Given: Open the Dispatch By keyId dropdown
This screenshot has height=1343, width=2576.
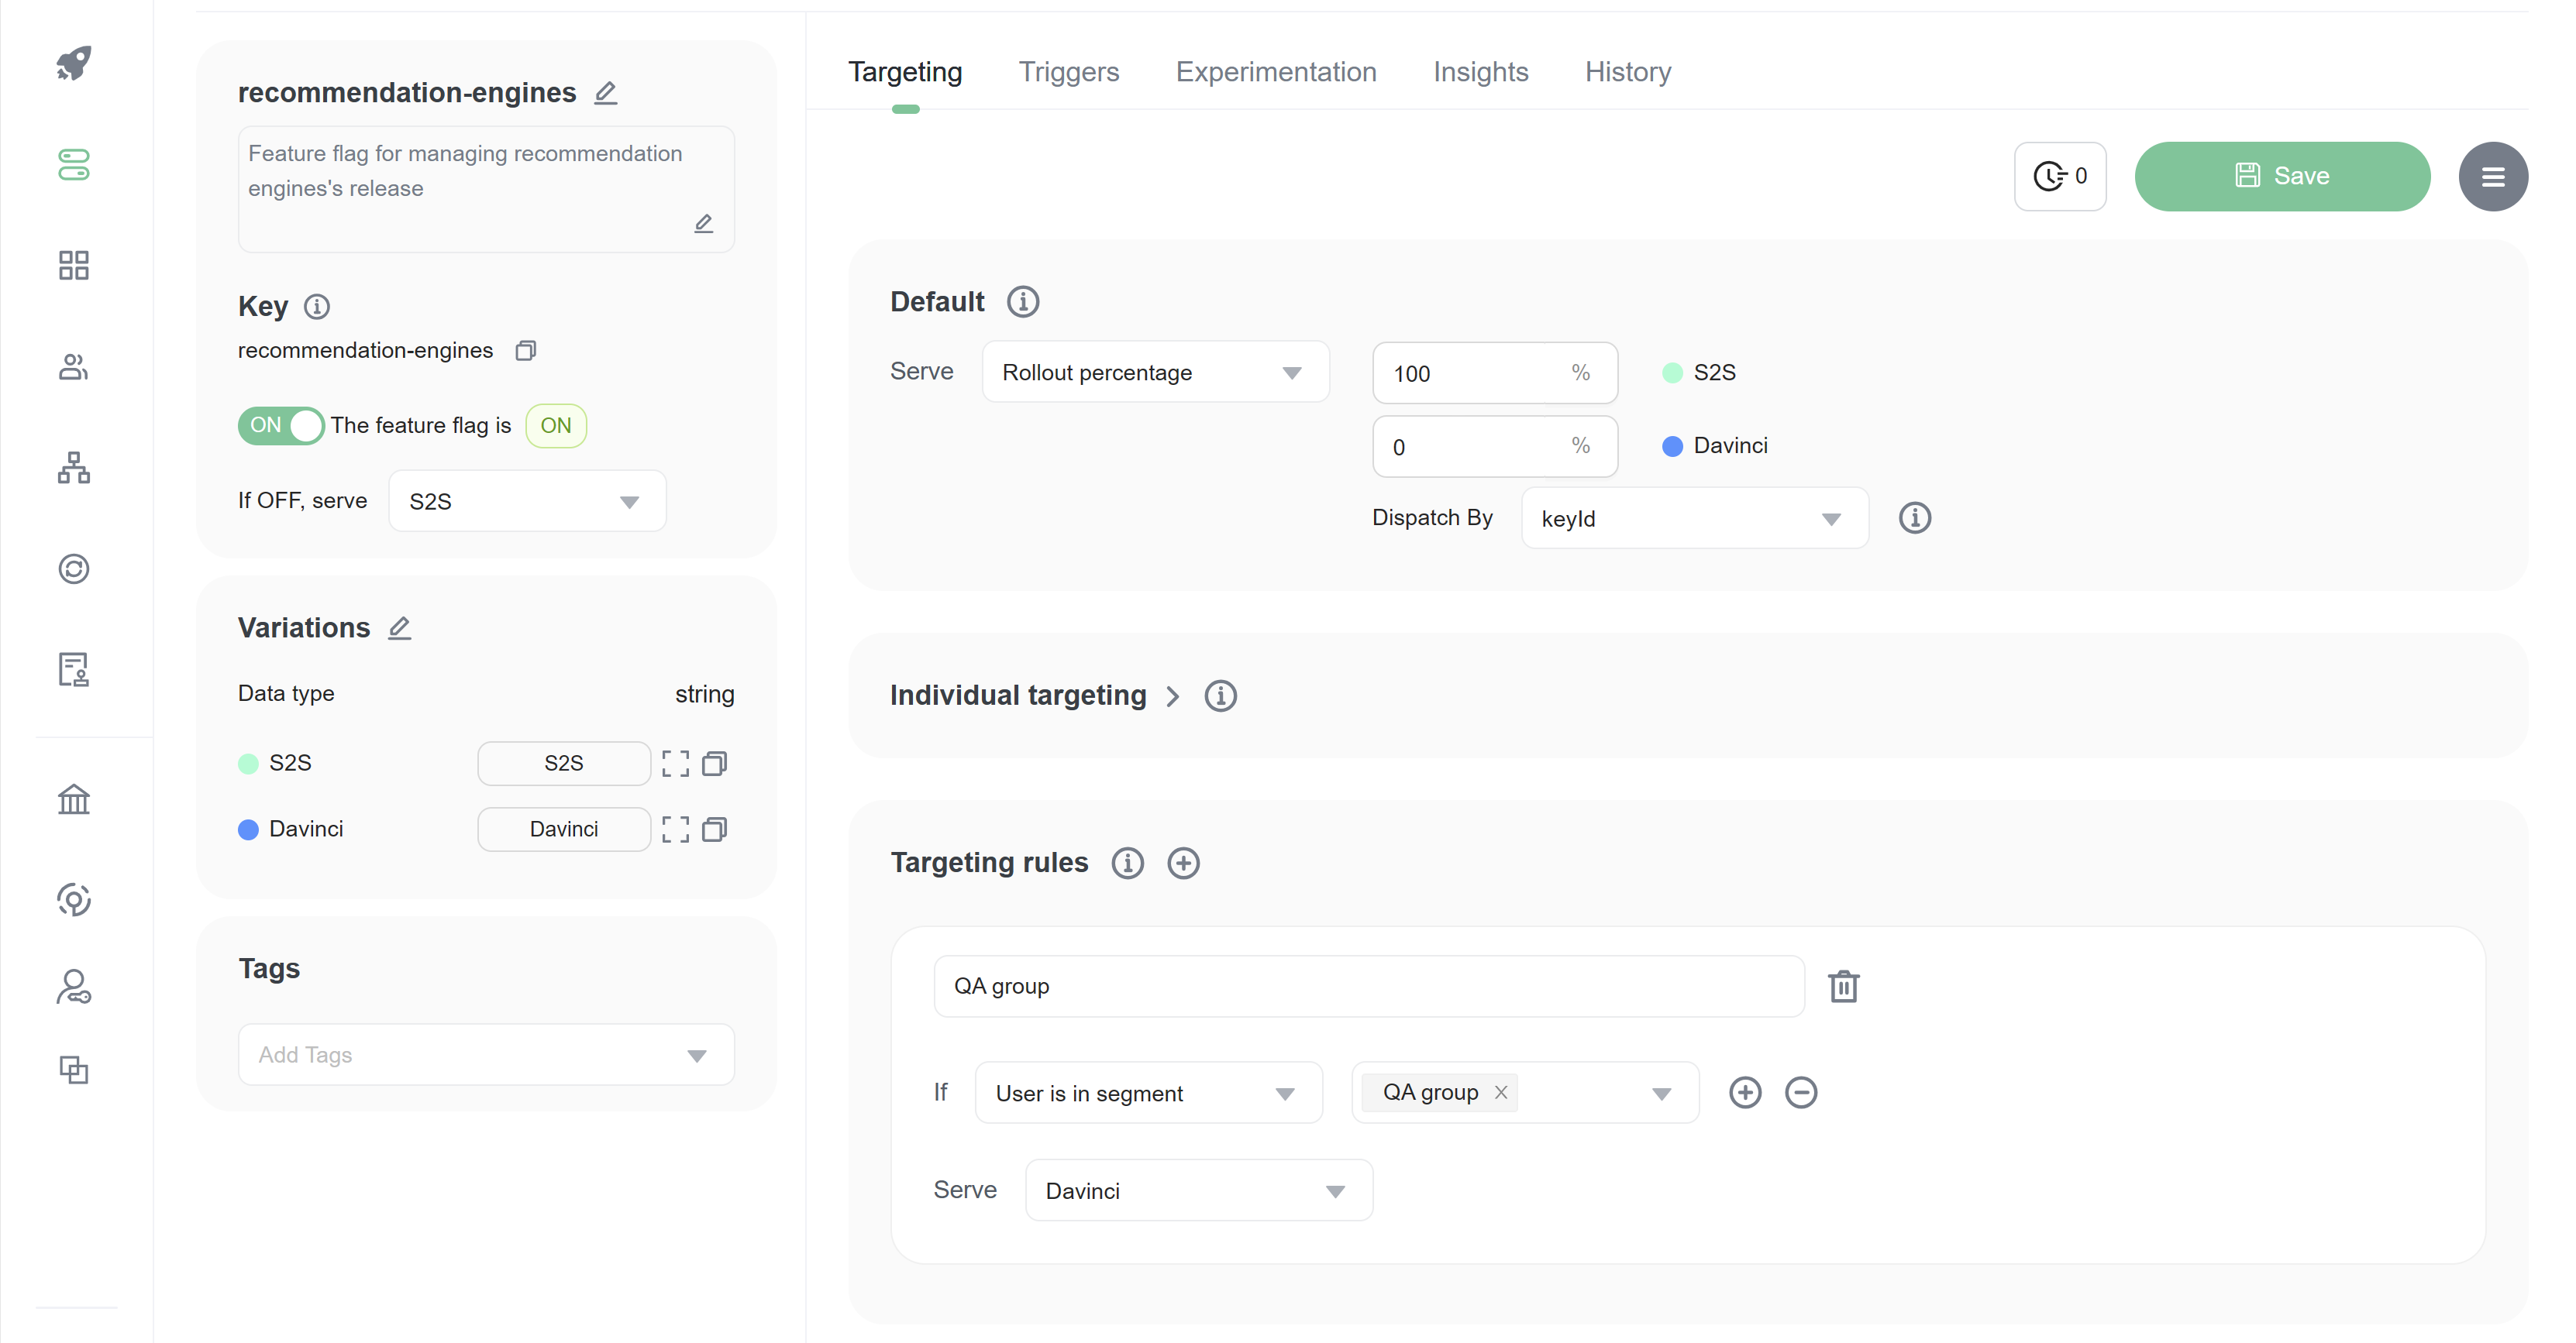Looking at the screenshot, I should [x=1694, y=517].
